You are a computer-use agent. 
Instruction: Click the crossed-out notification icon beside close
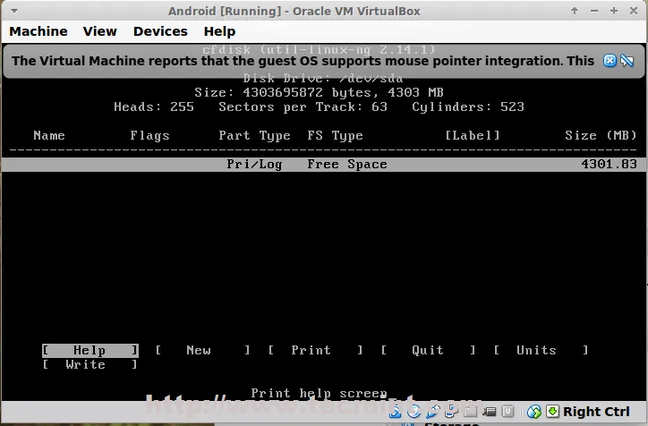[628, 61]
